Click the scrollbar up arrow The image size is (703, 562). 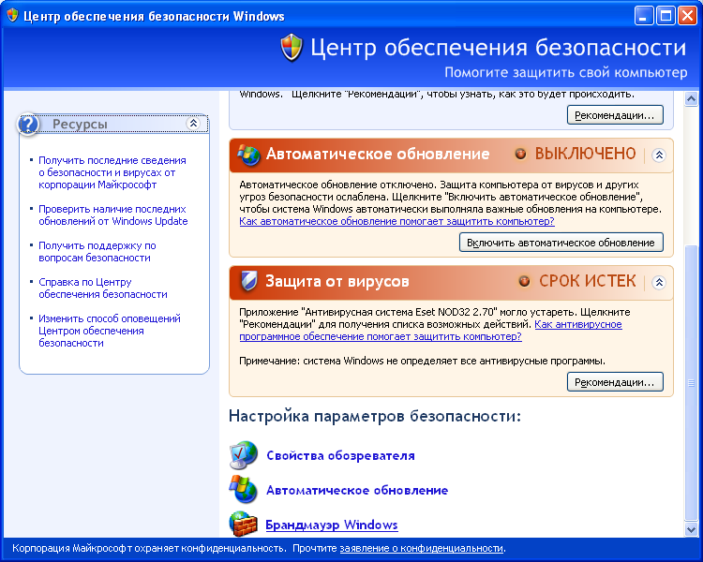click(x=691, y=98)
